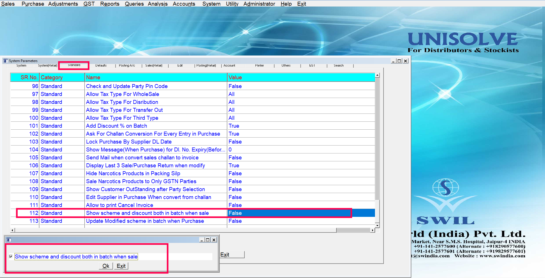The width and height of the screenshot is (545, 278).
Task: Switch to the System tab
Action: pos(21,65)
